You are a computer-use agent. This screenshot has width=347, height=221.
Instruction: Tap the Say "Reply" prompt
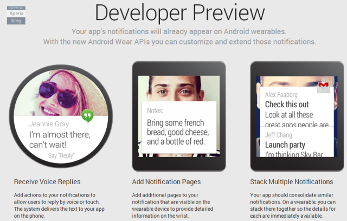(x=61, y=155)
